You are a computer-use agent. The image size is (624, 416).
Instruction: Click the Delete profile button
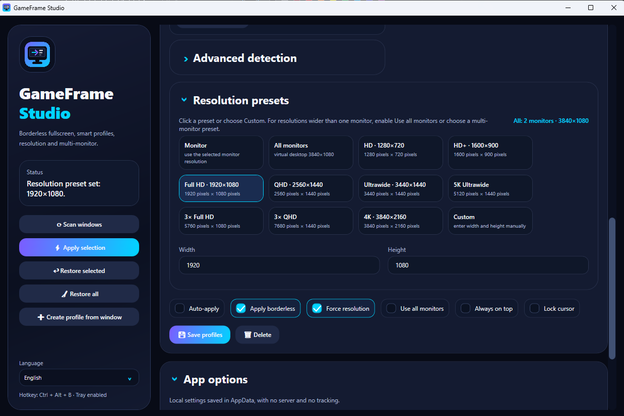point(257,335)
